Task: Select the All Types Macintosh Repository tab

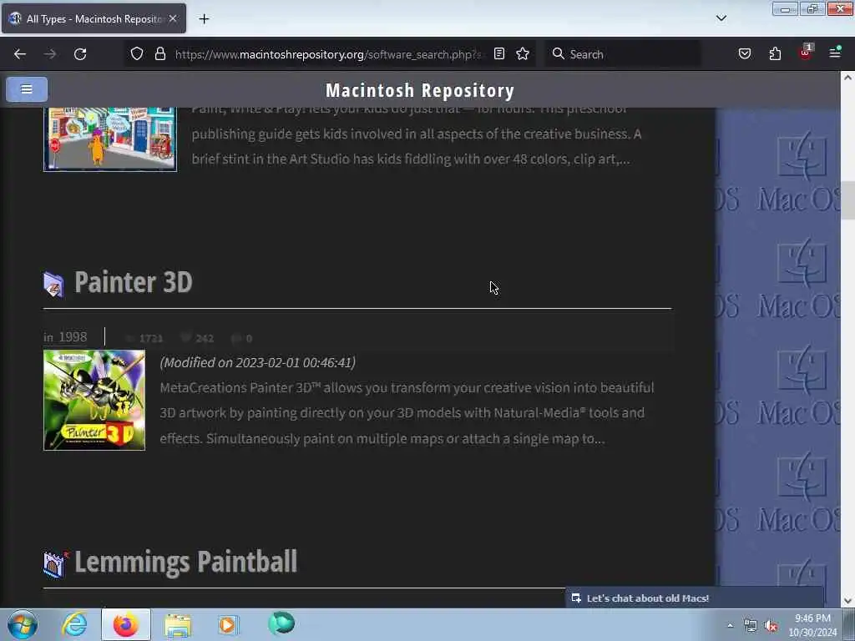Action: point(94,18)
